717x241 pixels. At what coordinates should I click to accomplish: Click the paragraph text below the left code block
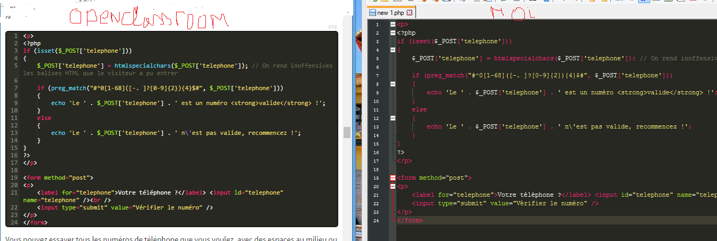[171, 238]
